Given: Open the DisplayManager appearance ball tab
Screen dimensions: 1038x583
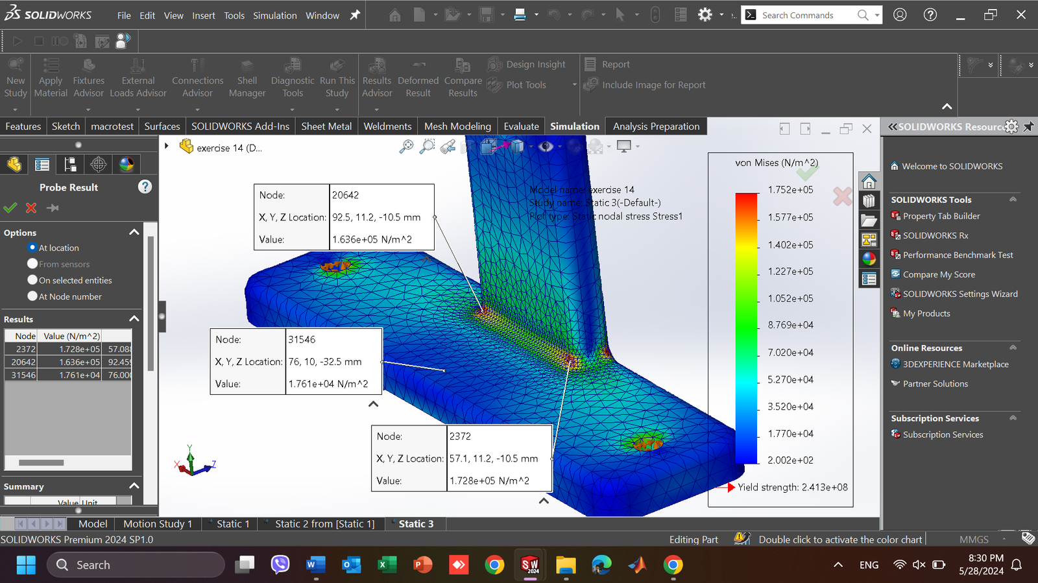Looking at the screenshot, I should pos(127,165).
